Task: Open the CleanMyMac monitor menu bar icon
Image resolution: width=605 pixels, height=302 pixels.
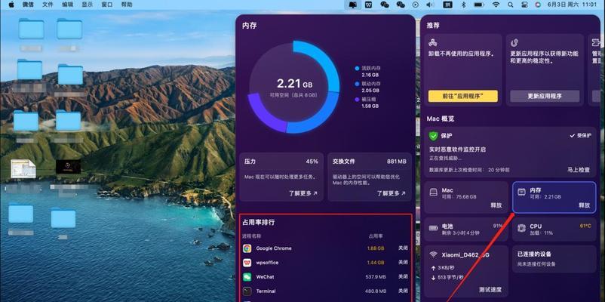Action: click(352, 5)
